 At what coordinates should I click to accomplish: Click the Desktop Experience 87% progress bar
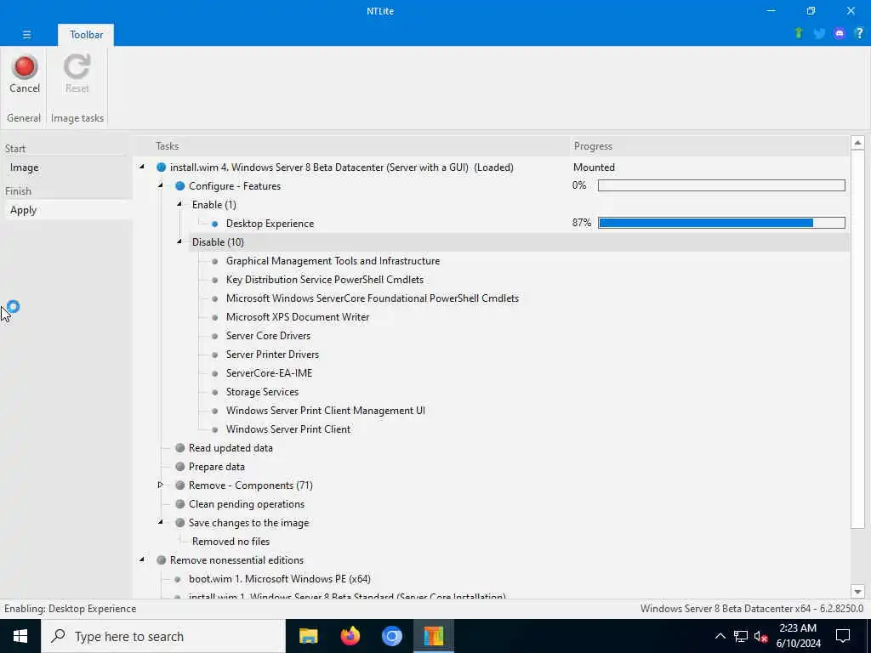pos(721,223)
